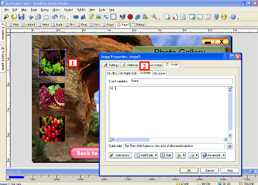Viewport: 258px width, 185px height.
Task: Switch to the On Leave event tab
Action: [x=159, y=73]
